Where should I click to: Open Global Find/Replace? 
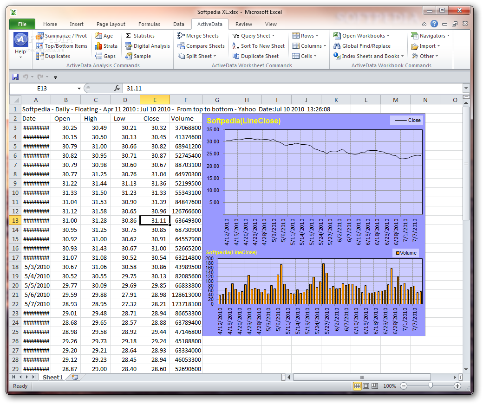pyautogui.click(x=366, y=46)
